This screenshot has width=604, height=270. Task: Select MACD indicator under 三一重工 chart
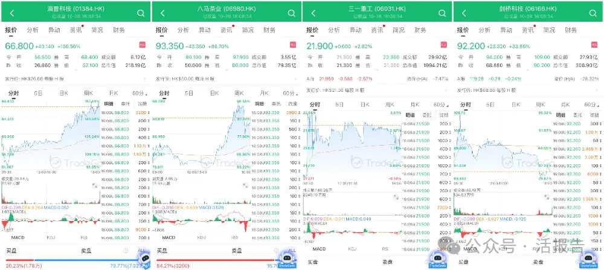click(319, 249)
